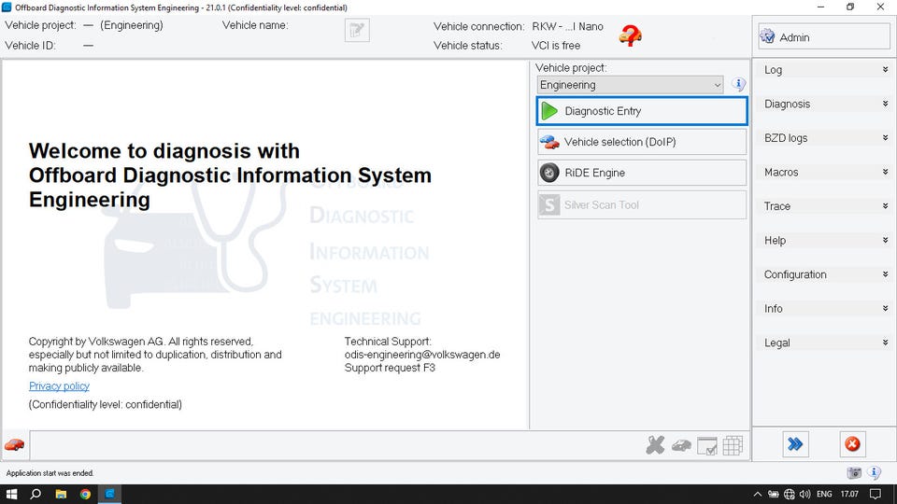Viewport: 897px width, 504px height.
Task: Open Chrome from the Windows taskbar
Action: pos(85,495)
